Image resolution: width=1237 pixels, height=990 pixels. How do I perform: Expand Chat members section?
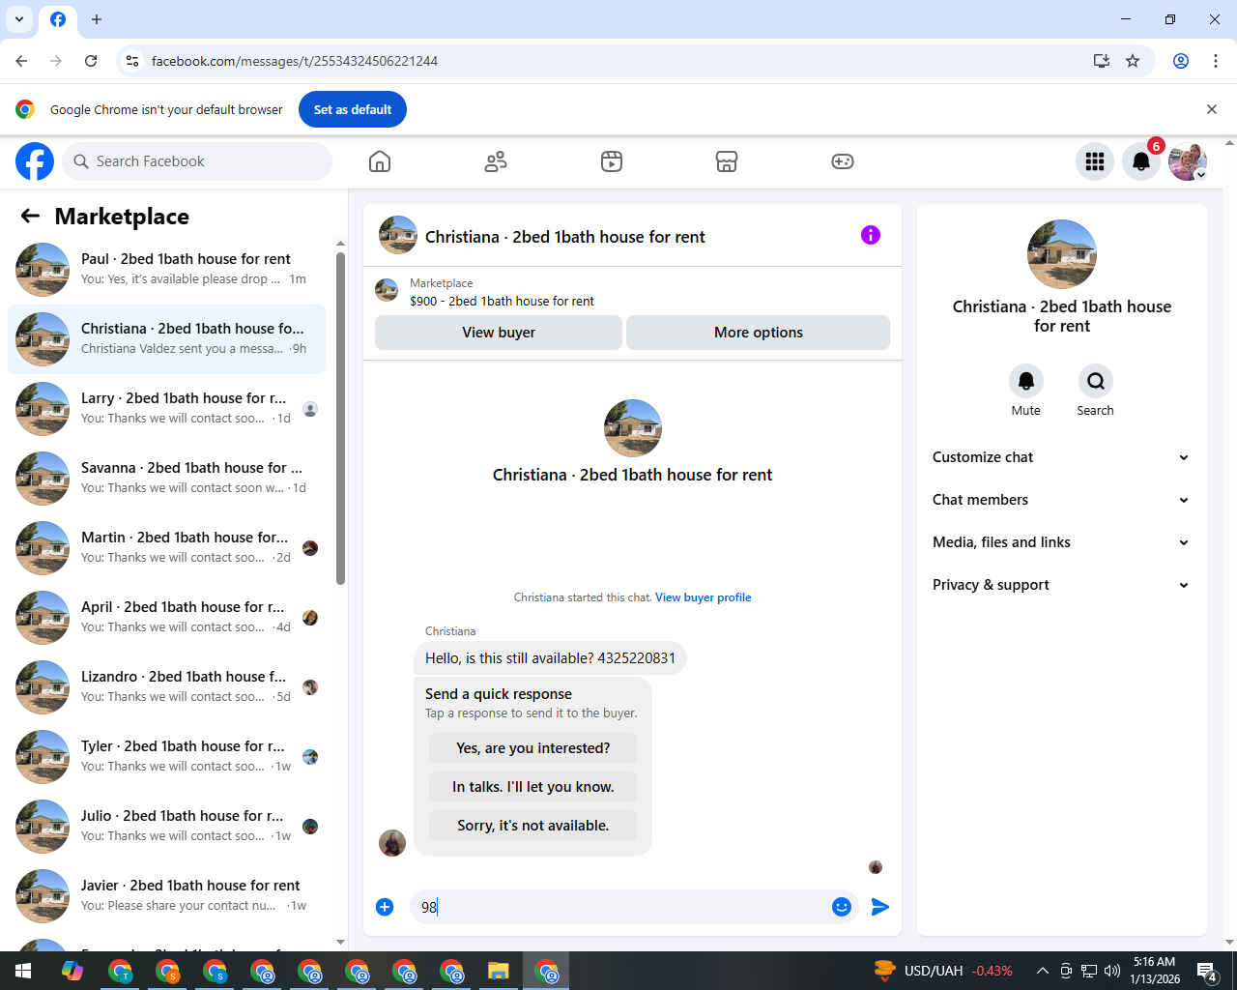[x=1061, y=500]
